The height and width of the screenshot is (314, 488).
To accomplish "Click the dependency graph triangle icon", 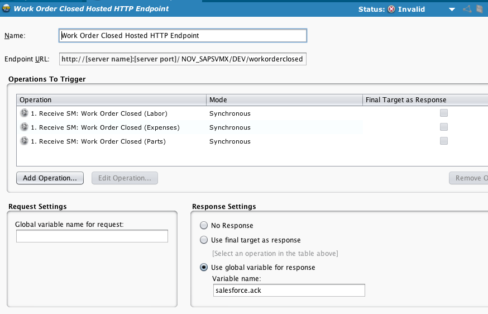I will tap(467, 9).
